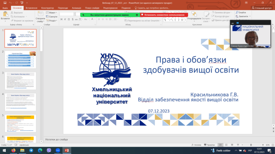Click the Скинути (Reset) slide button

pyautogui.click(x=53, y=17)
